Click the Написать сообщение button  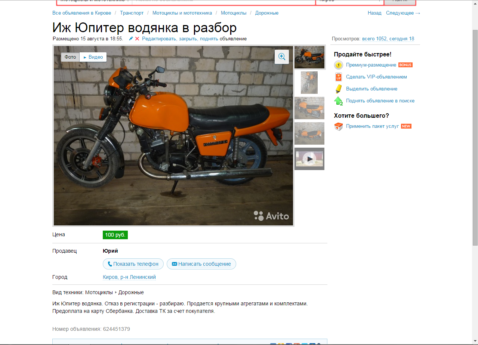click(201, 264)
